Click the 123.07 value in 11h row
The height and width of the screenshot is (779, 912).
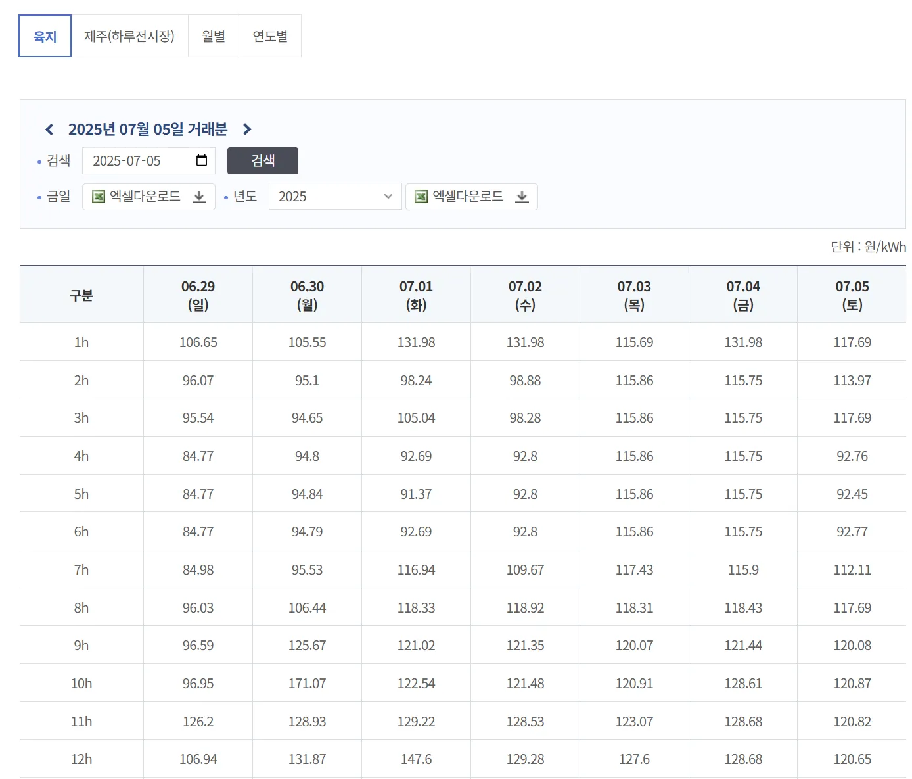coord(634,722)
